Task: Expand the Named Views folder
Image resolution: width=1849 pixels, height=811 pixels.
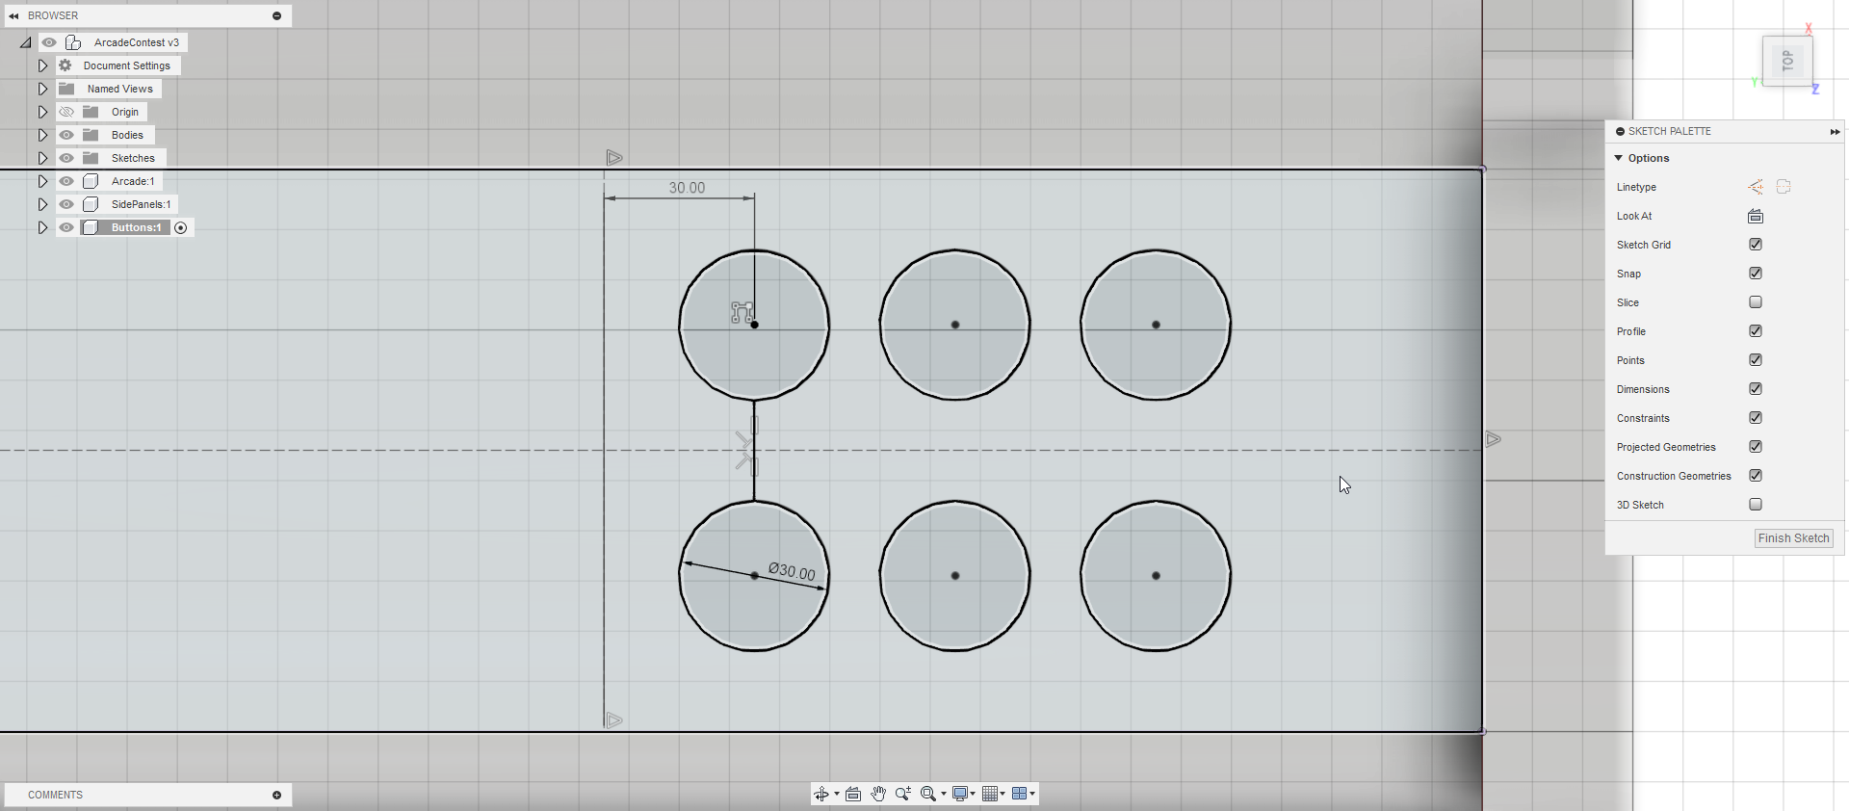Action: coord(42,89)
